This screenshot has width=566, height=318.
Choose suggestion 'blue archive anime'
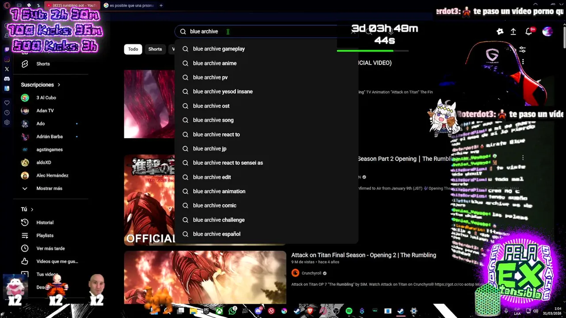point(266,63)
